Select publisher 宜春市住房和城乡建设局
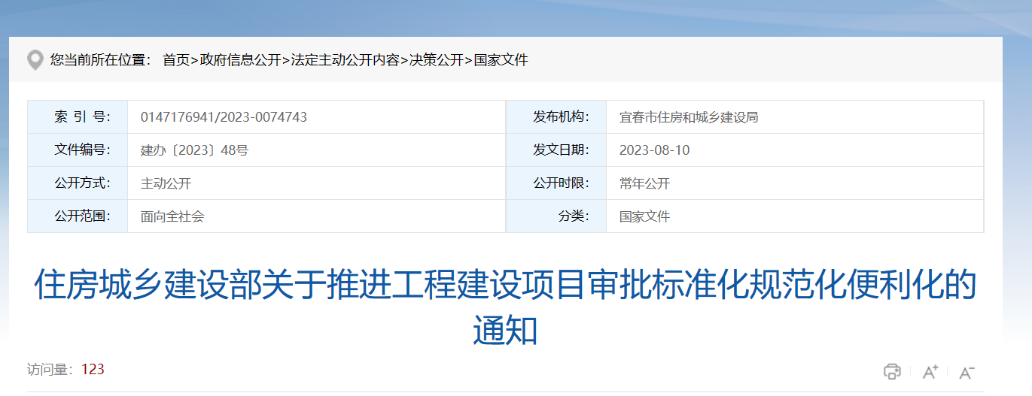This screenshot has height=396, width=1032. [x=688, y=117]
